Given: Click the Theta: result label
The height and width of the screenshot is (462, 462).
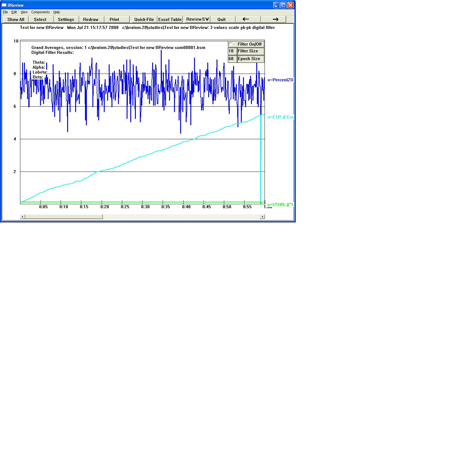Looking at the screenshot, I should (39, 62).
